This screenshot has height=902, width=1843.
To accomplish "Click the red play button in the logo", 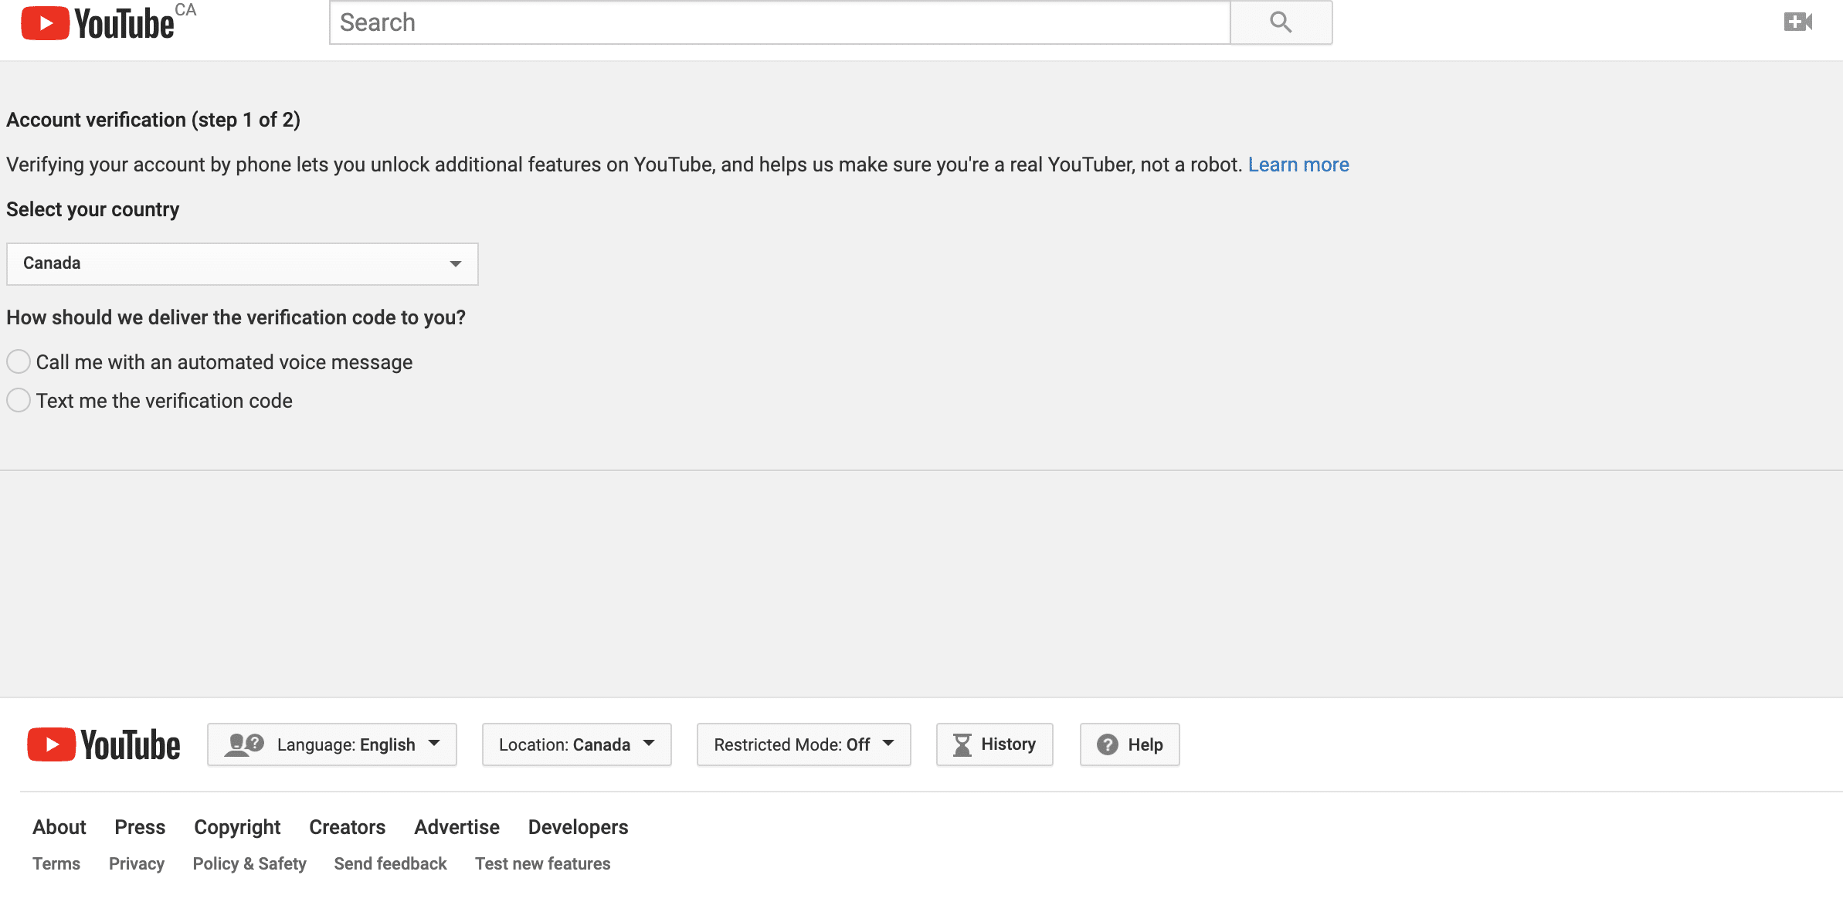I will pos(45,22).
